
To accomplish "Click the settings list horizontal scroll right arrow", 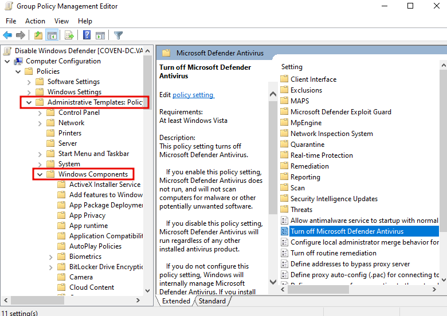I will click(x=434, y=290).
